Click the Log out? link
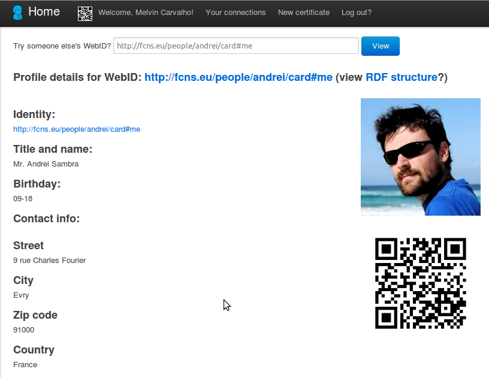The width and height of the screenshot is (489, 378). point(357,13)
